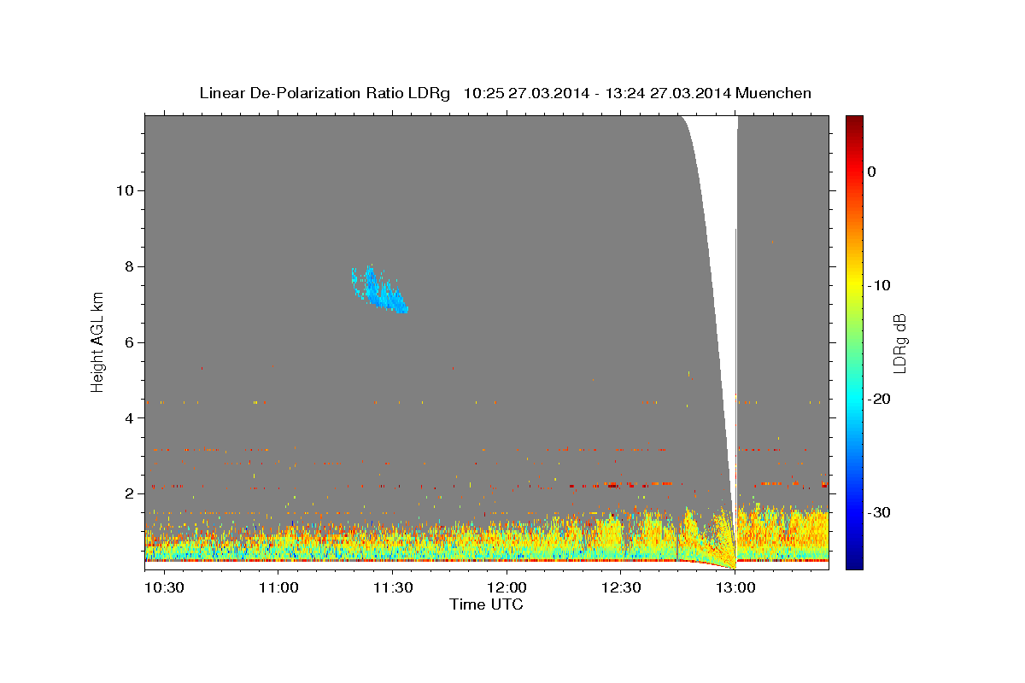Click the height tick label 2
The height and width of the screenshot is (683, 1025).
pos(129,493)
